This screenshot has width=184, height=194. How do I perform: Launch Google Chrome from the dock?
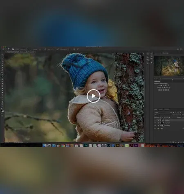click(x=63, y=145)
